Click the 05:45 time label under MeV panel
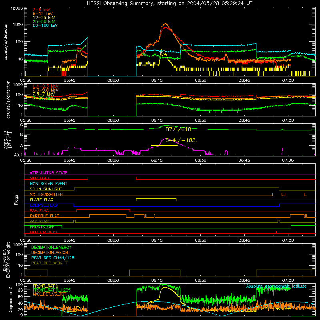The height and width of the screenshot is (320, 320). point(69,120)
